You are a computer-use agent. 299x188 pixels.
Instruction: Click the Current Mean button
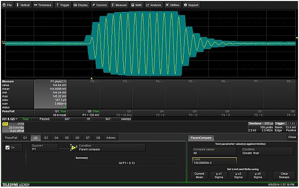[199, 176]
